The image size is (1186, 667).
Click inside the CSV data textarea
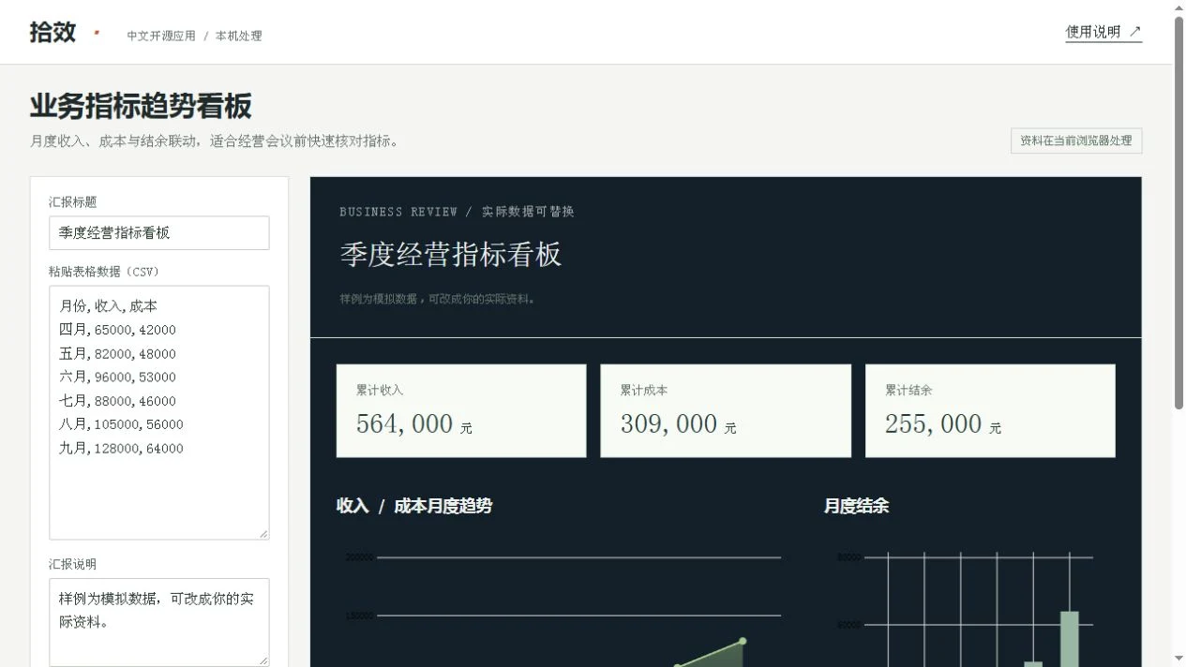point(159,412)
